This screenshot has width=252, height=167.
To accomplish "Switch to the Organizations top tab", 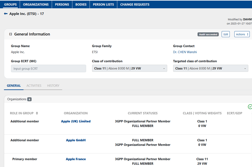I will pos(36,4).
